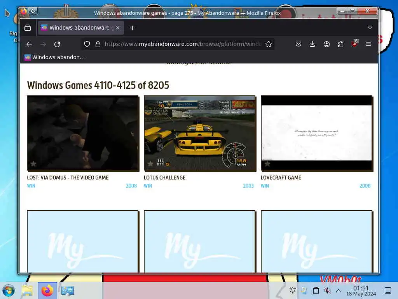This screenshot has height=299, width=398.
Task: Click year 2003 under Lotus Challenge
Action: click(248, 186)
